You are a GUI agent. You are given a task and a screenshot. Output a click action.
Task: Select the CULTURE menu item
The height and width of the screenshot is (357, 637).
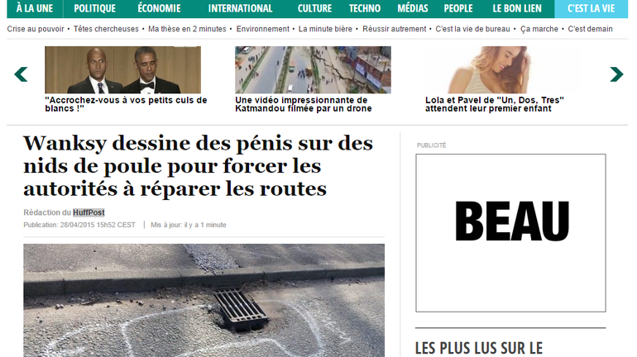pyautogui.click(x=315, y=8)
